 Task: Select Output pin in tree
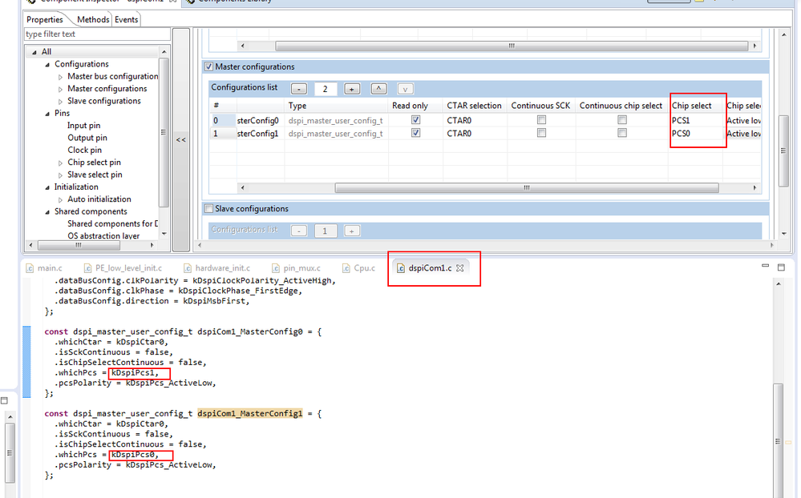[87, 138]
